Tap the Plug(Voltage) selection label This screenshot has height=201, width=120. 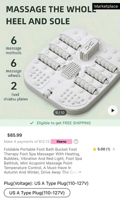[x=46, y=183]
